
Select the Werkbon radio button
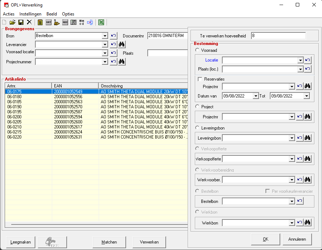coord(197,212)
